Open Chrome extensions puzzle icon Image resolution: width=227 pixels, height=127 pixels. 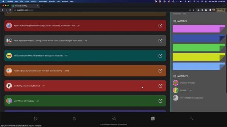click(206, 10)
